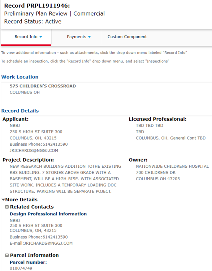Screen dimensions: 212x271
Task: Click the Work Location heading
Action: point(20,77)
